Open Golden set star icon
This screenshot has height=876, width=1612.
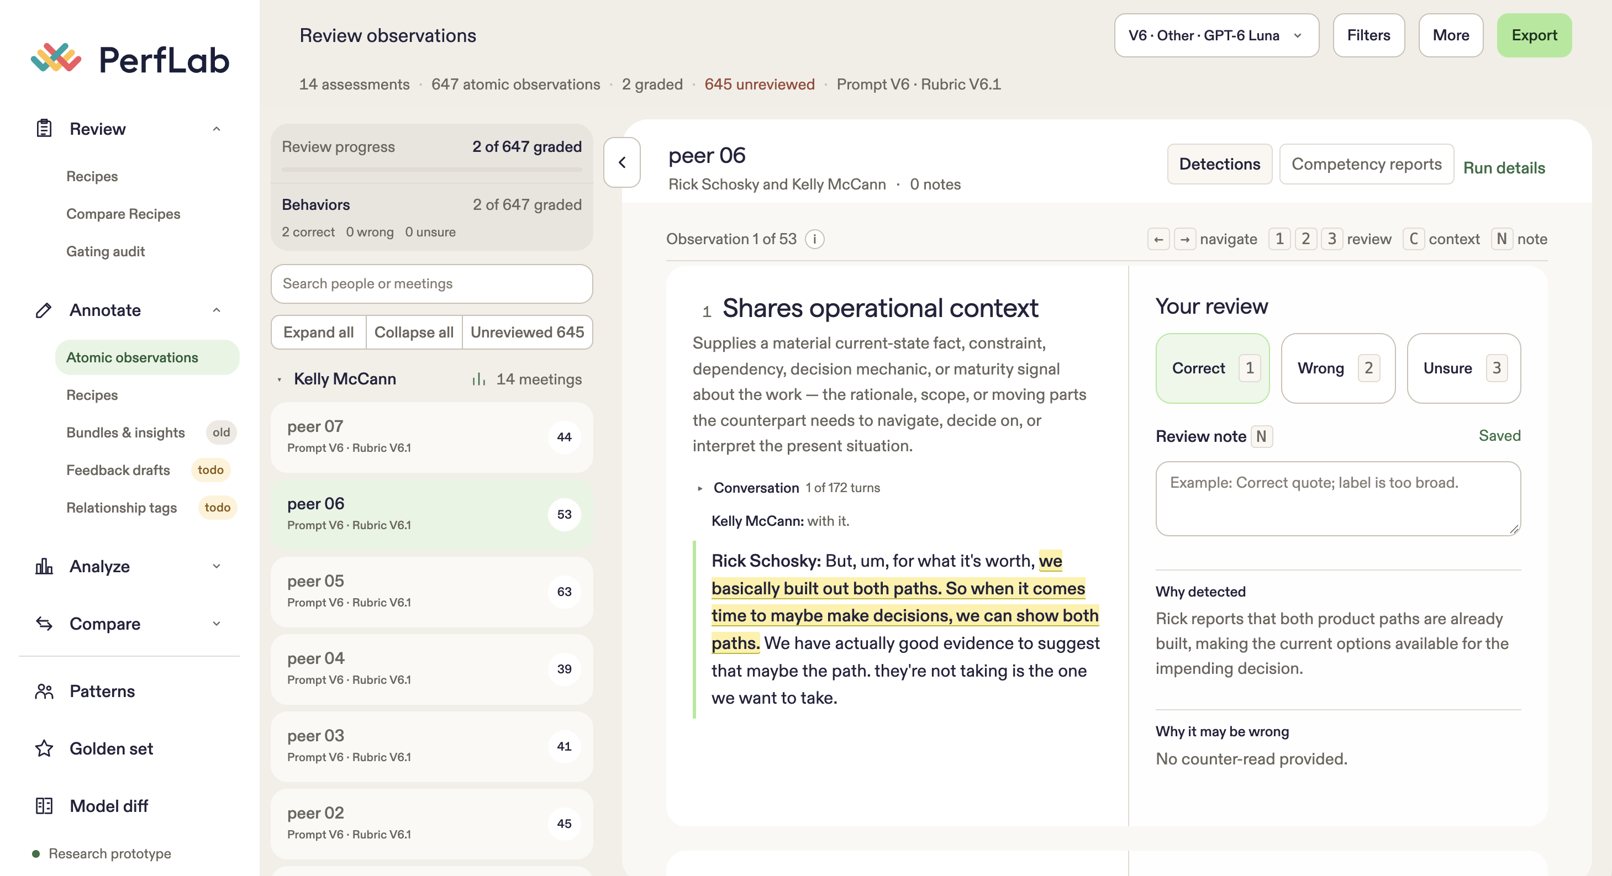(44, 748)
